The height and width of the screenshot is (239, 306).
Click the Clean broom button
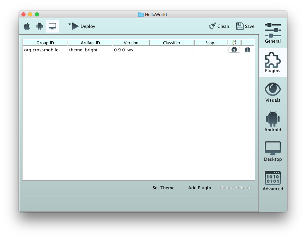(x=219, y=26)
